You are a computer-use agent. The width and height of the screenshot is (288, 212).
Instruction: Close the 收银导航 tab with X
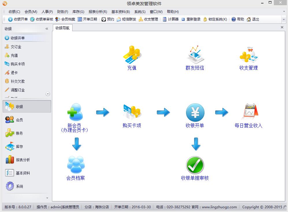pyautogui.click(x=282, y=27)
